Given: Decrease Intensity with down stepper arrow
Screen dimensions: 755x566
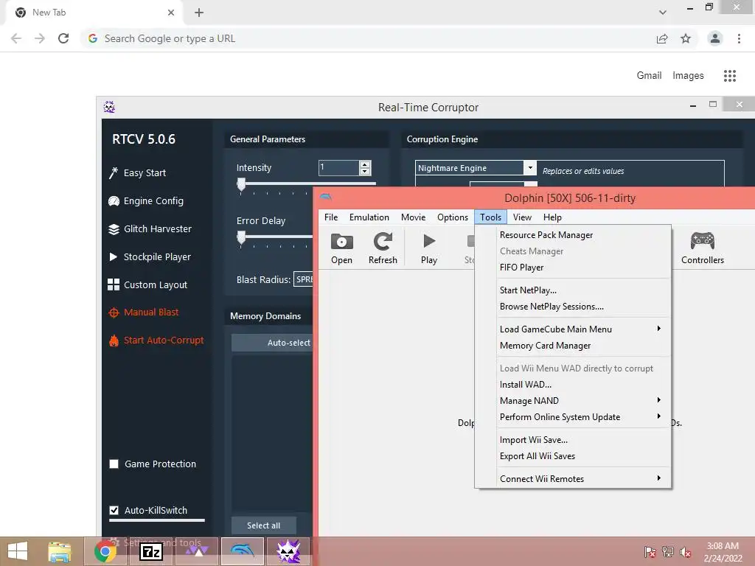Looking at the screenshot, I should pyautogui.click(x=365, y=171).
